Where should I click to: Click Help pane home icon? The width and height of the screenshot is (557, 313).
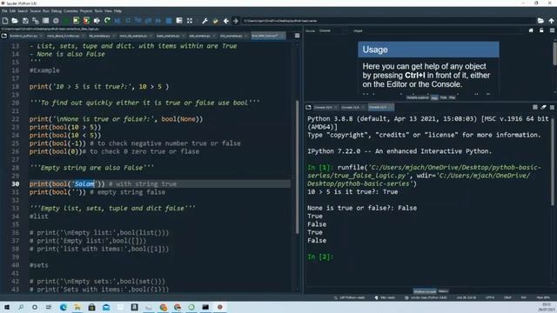point(531,31)
